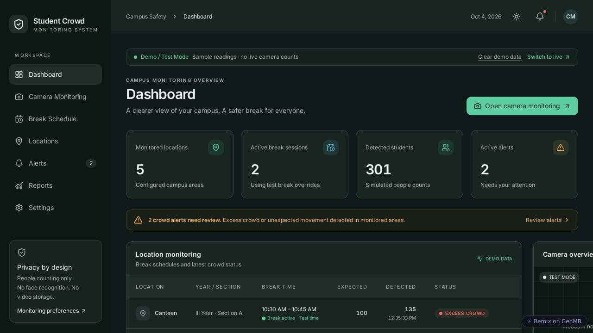Image resolution: width=593 pixels, height=333 pixels.
Task: Open Dashboard in the sidebar
Action: tap(56, 74)
